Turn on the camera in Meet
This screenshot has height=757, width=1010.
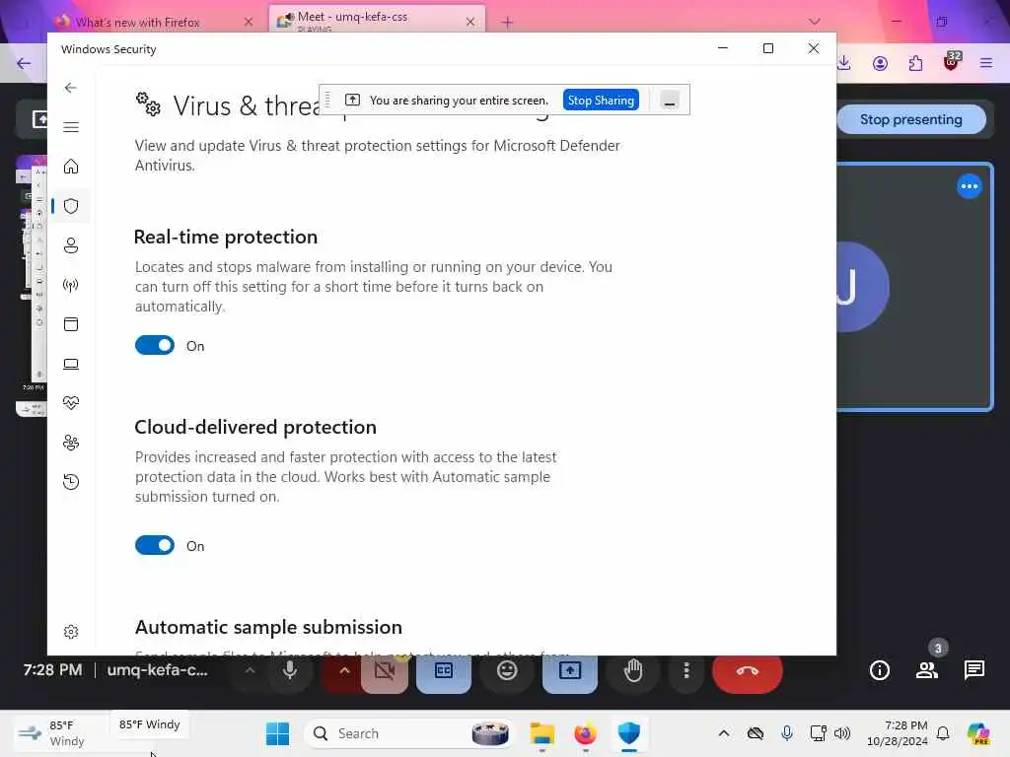click(385, 672)
